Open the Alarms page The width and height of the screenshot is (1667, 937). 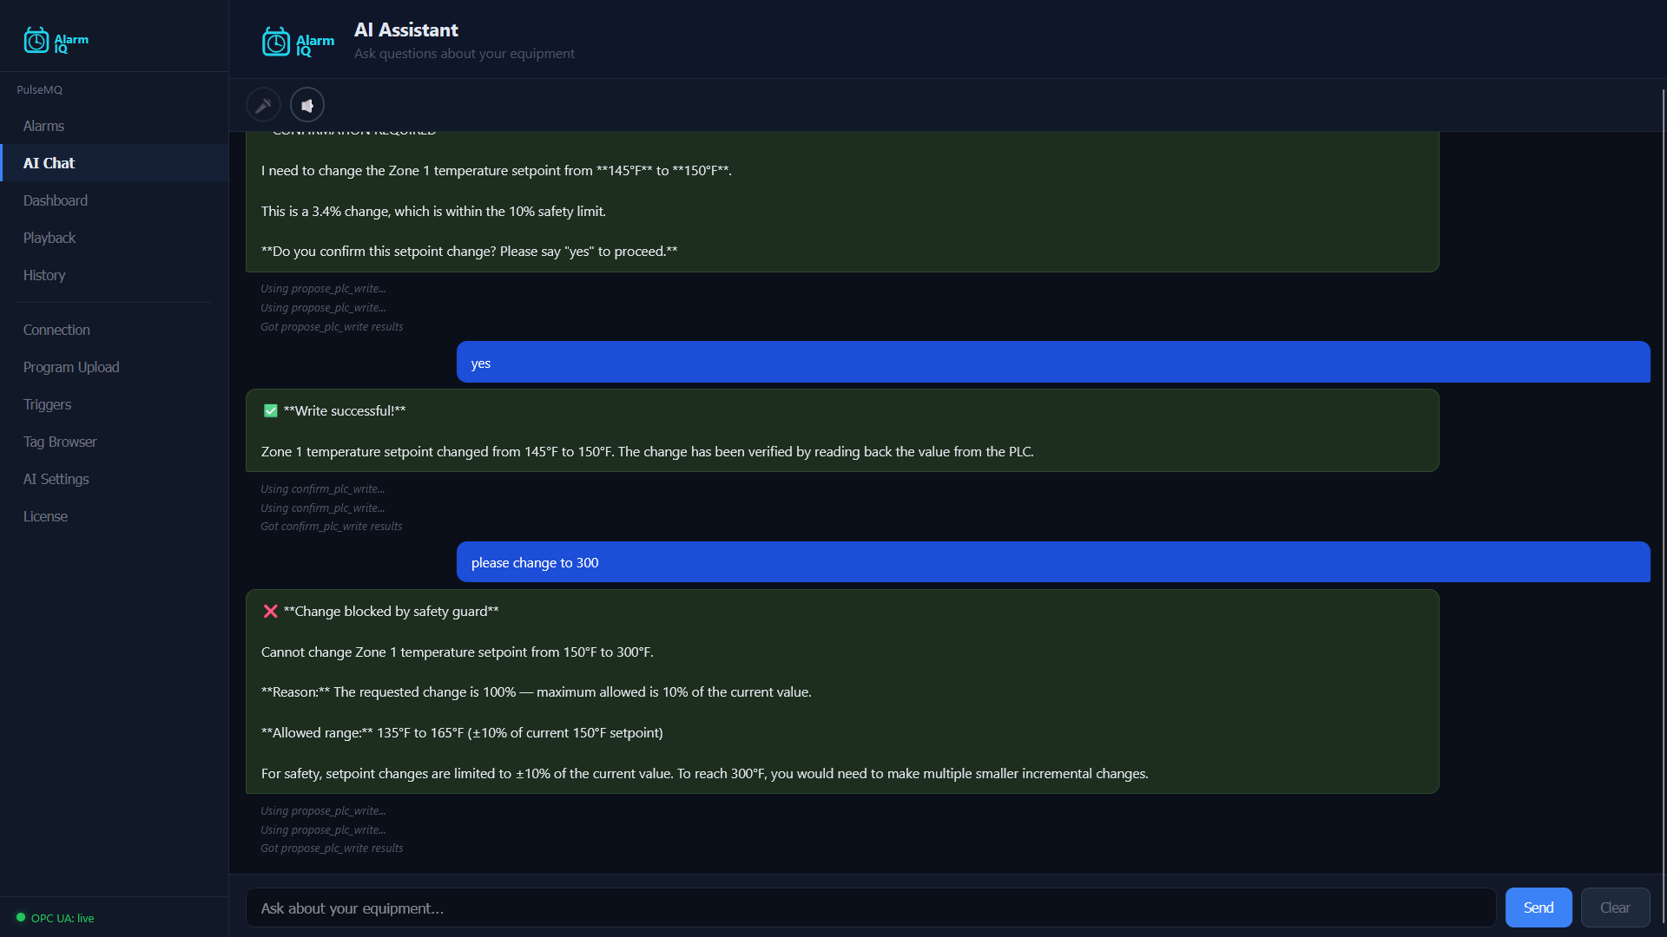pos(43,126)
